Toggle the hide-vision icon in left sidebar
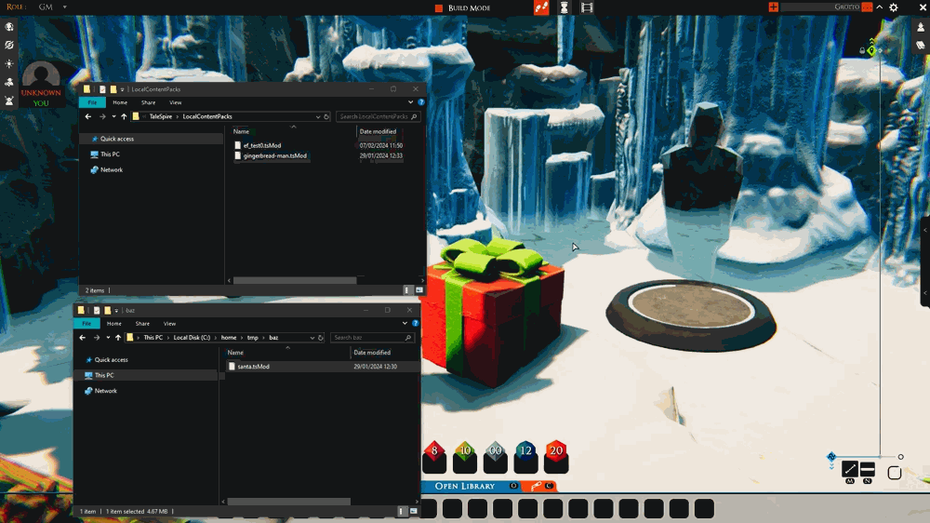The height and width of the screenshot is (523, 930). (9, 45)
